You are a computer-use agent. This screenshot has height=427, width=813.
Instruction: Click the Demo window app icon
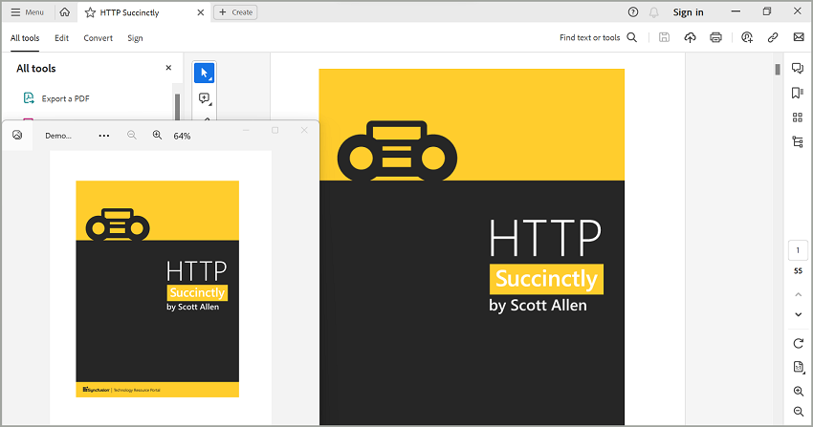17,135
